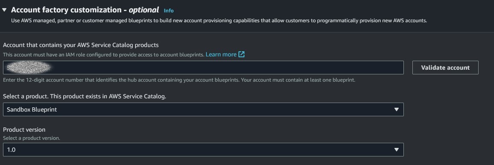
Task: Open the Sandbox Blueprint product dropdown
Action: click(x=203, y=109)
